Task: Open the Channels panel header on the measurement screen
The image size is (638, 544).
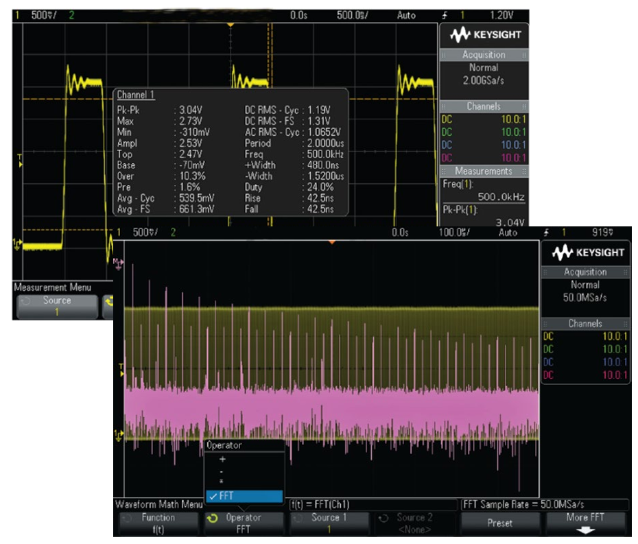Action: point(484,106)
